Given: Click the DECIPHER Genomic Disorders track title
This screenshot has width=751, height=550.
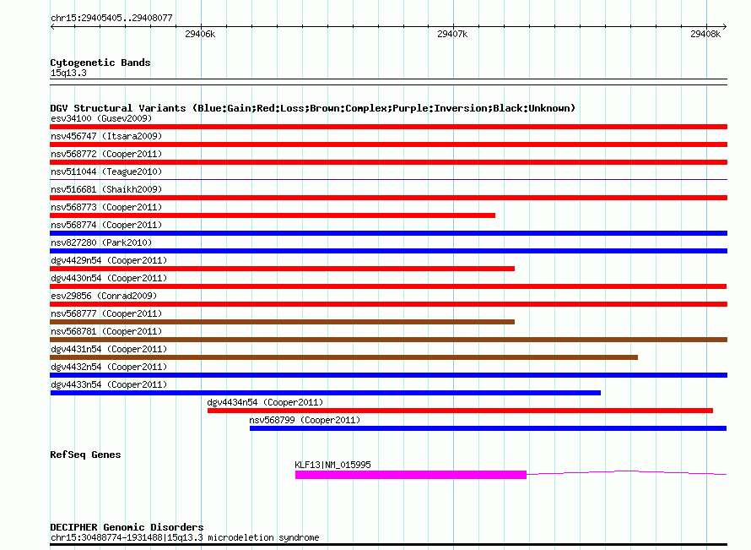Looking at the screenshot, I should [x=127, y=527].
